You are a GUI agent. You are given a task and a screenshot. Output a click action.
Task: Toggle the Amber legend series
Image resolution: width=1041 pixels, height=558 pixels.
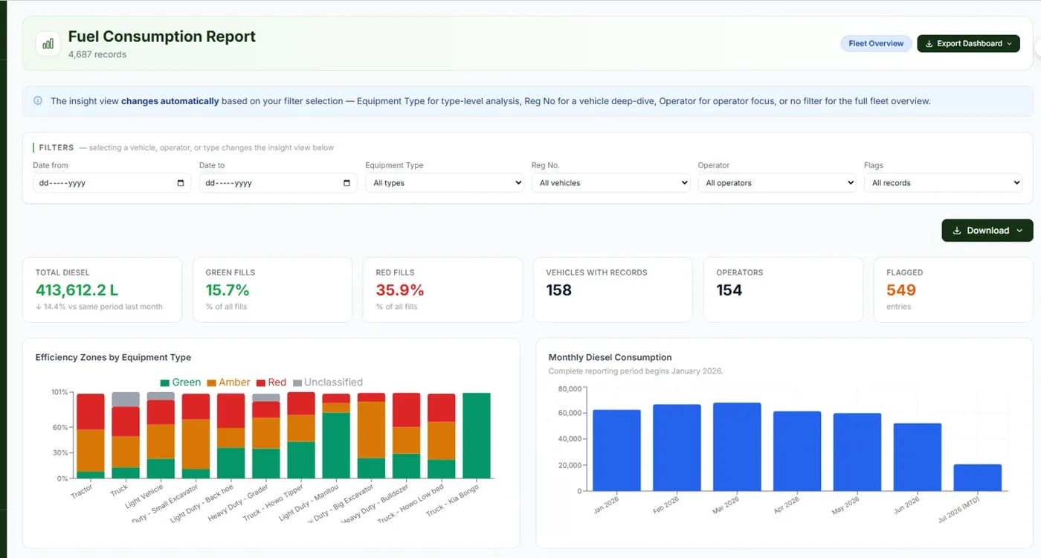click(x=228, y=382)
